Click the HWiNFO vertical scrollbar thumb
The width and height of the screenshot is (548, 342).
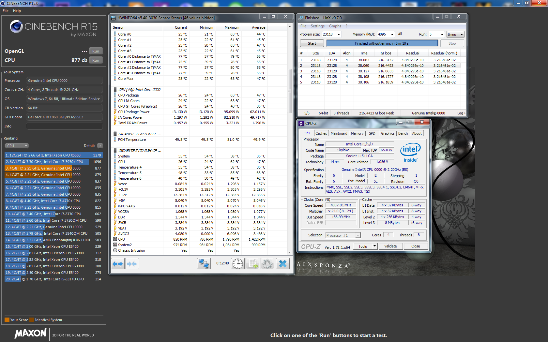pos(289,91)
